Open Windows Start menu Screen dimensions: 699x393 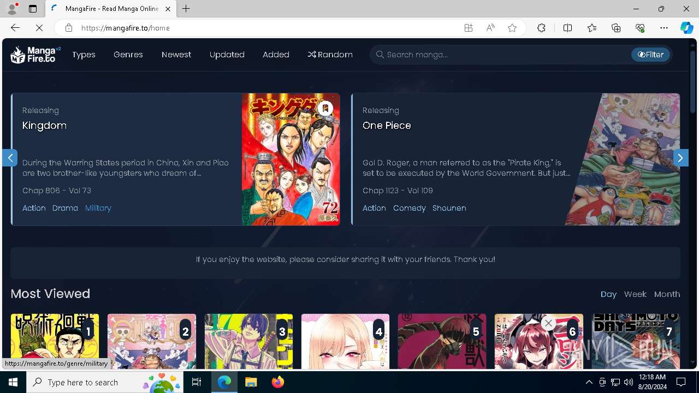click(x=13, y=382)
